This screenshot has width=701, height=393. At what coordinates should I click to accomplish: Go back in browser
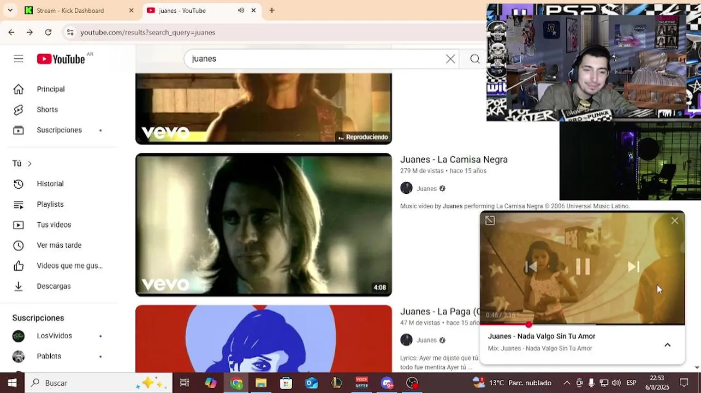11,32
